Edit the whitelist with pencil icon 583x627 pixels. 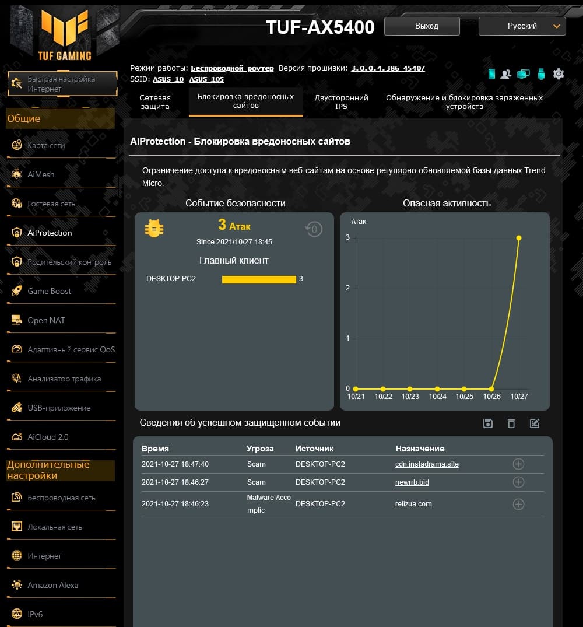tap(534, 423)
